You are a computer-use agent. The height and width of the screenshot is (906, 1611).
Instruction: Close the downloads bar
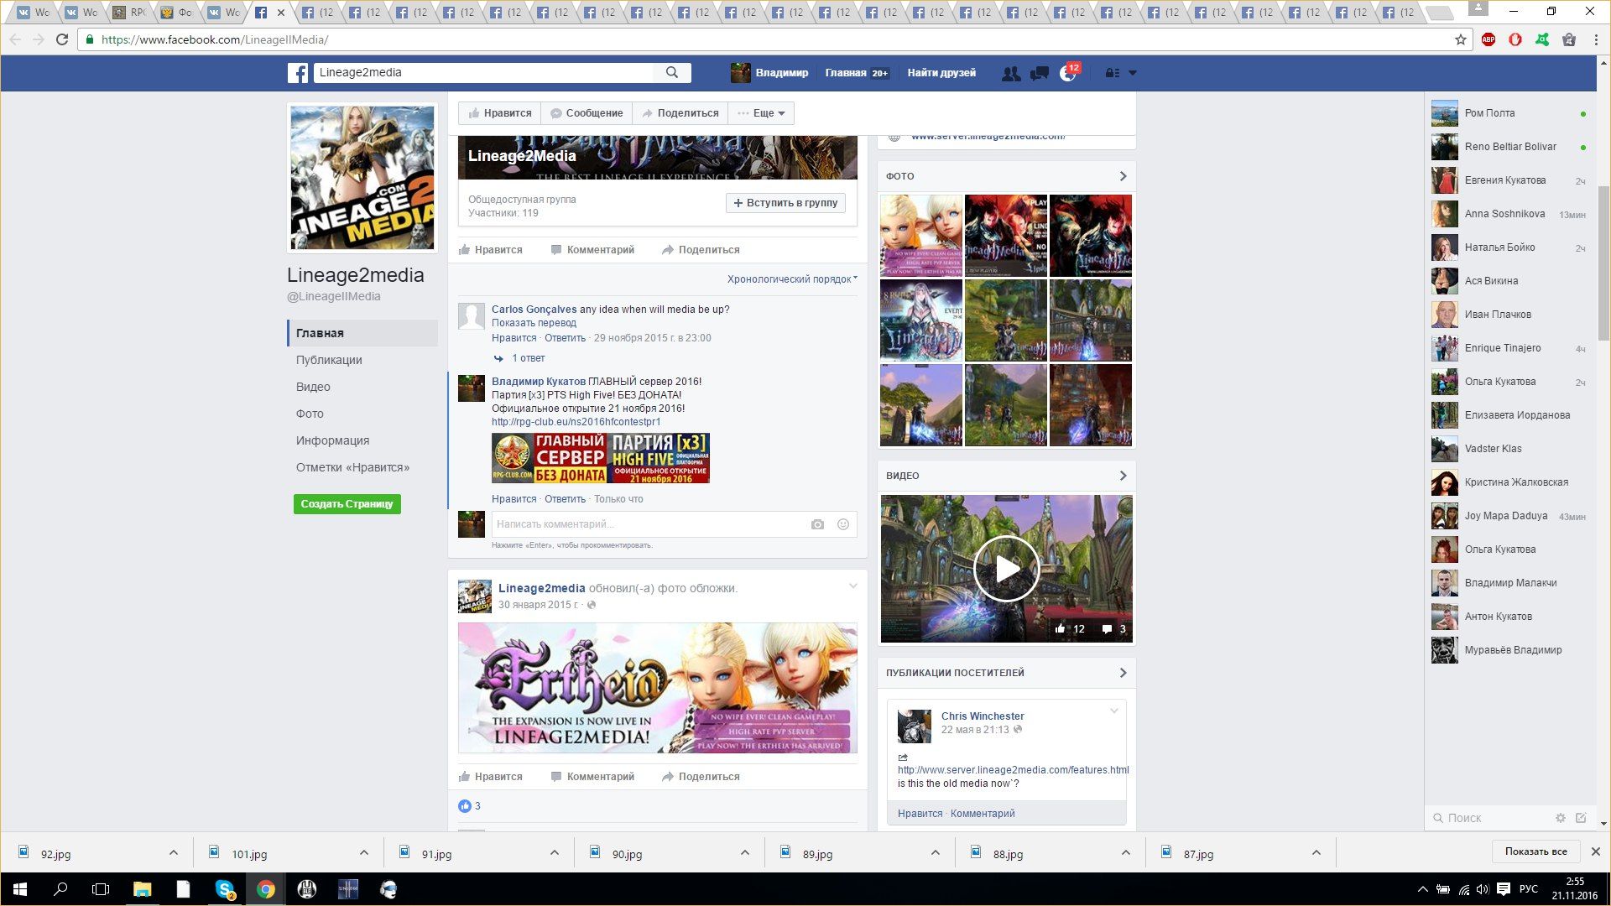[x=1596, y=851]
